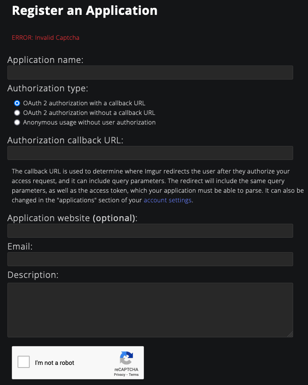The width and height of the screenshot is (308, 385).
Task: Click the Email input field
Action: pos(150,259)
